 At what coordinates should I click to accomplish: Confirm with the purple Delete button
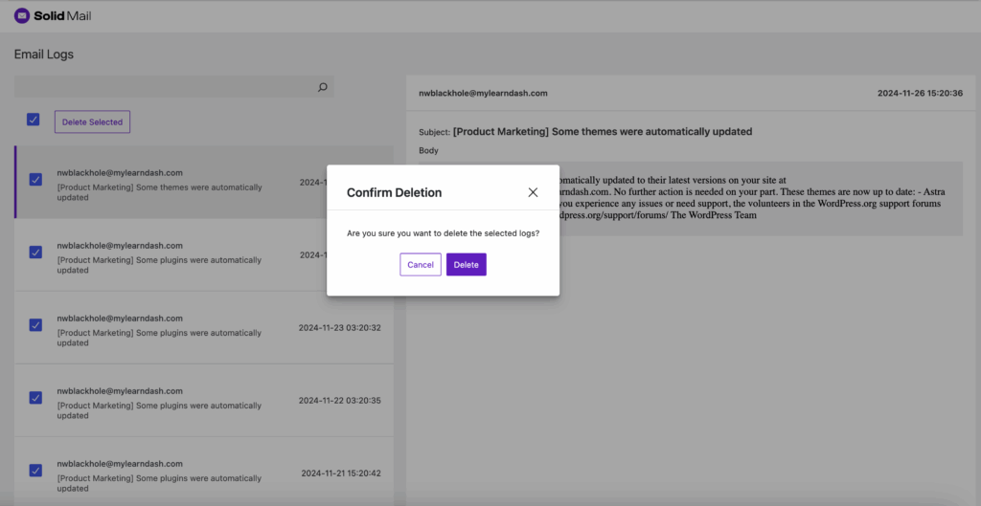tap(466, 265)
